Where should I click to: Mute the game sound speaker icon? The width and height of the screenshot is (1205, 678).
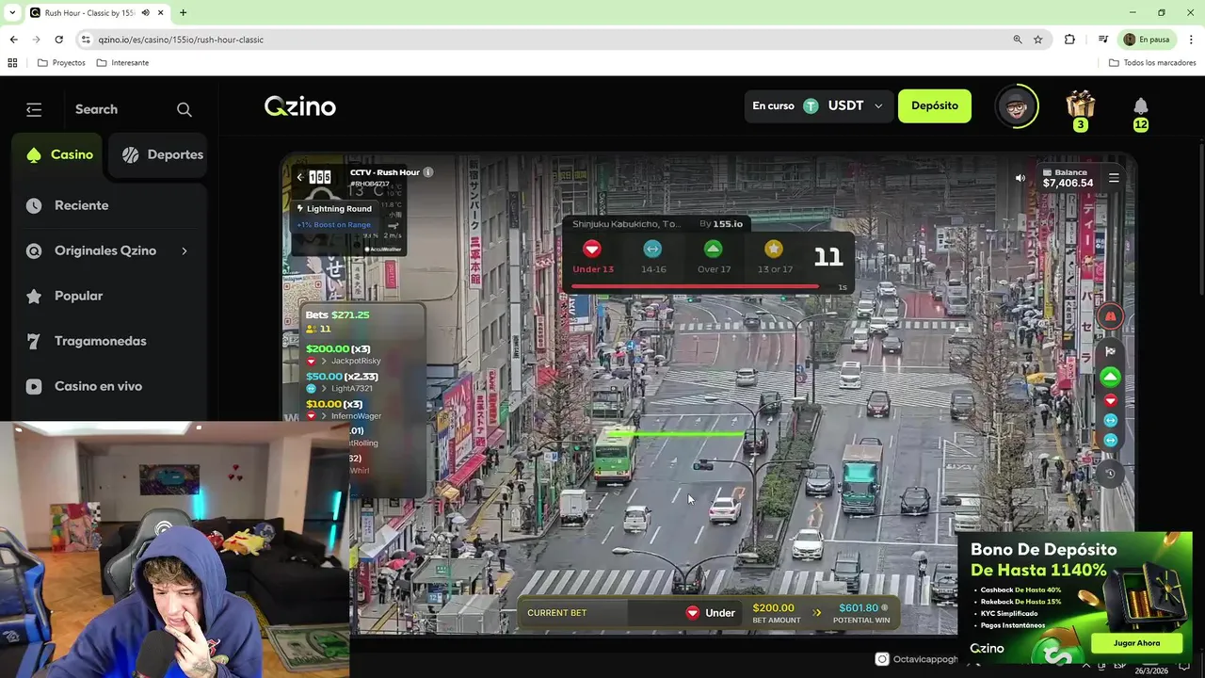pyautogui.click(x=1020, y=178)
